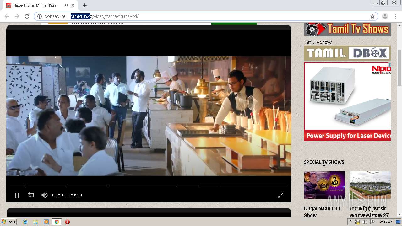
Task: Mute the tab via speaker icon
Action: [x=66, y=5]
